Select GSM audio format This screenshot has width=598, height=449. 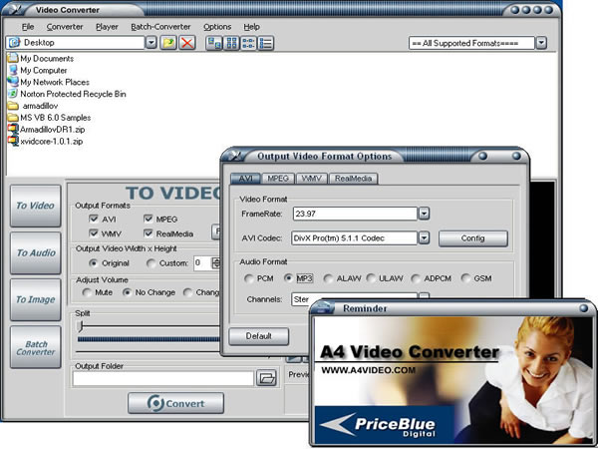(465, 278)
